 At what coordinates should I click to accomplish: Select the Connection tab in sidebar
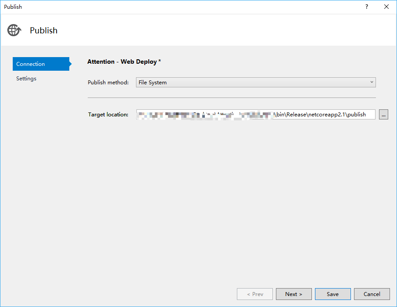pyautogui.click(x=40, y=64)
